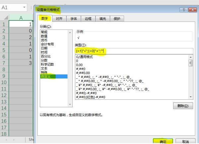Choose the #,##0;-#,##0 format

(x=86, y=93)
